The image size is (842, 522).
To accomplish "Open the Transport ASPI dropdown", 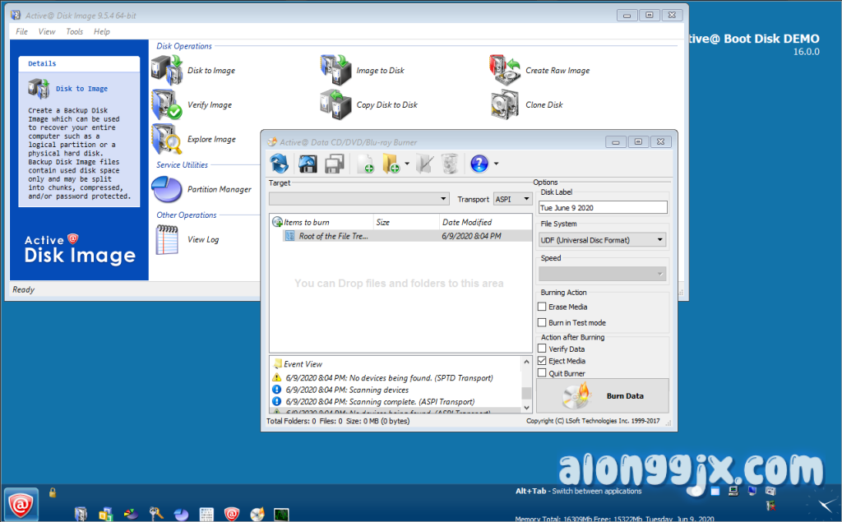I will coord(512,199).
